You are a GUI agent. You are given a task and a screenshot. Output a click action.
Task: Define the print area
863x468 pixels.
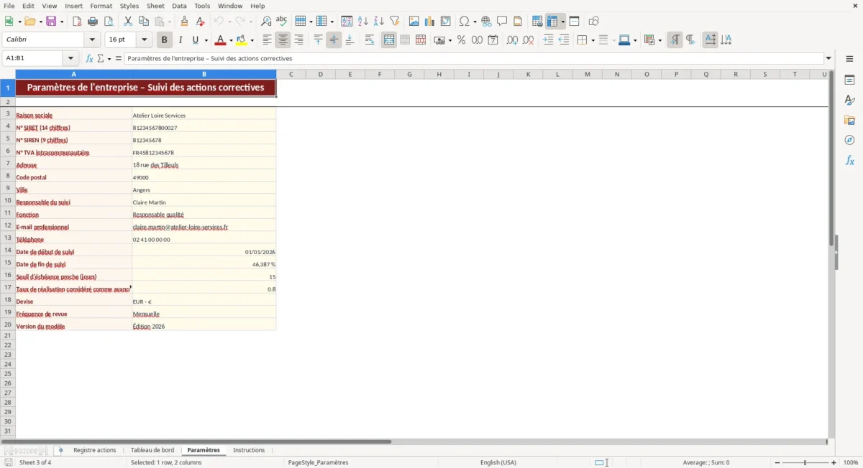[537, 22]
